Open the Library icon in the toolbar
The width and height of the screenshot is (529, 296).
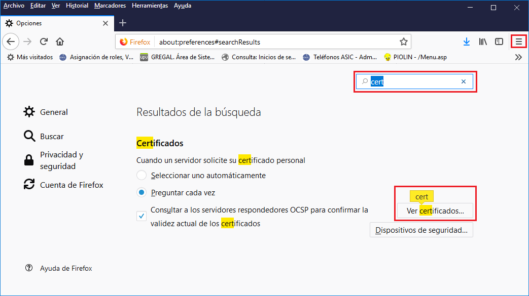tap(483, 41)
